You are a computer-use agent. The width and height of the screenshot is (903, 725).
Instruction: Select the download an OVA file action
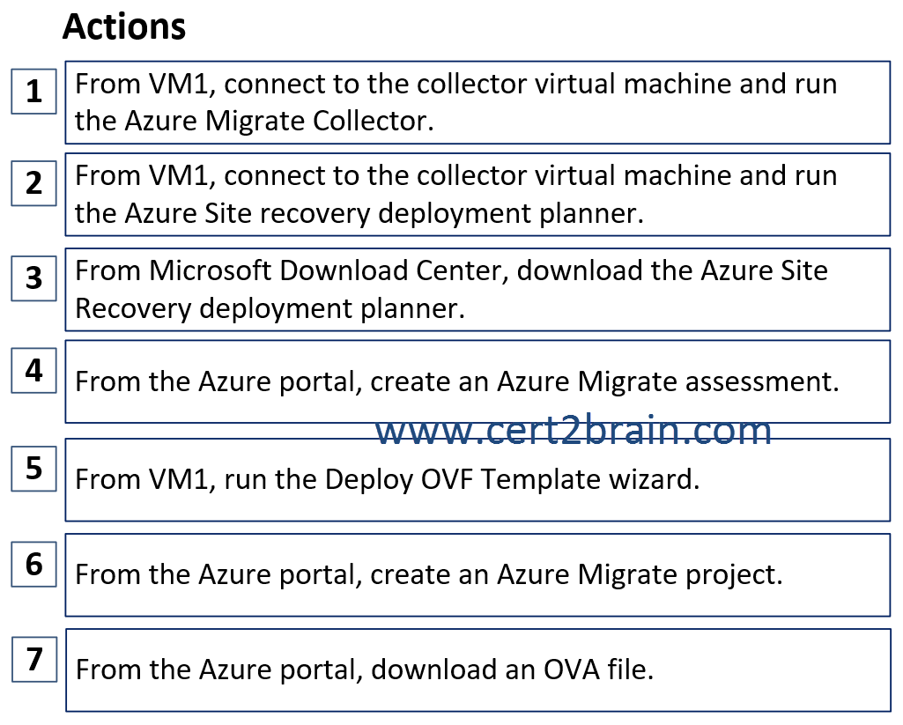477,670
